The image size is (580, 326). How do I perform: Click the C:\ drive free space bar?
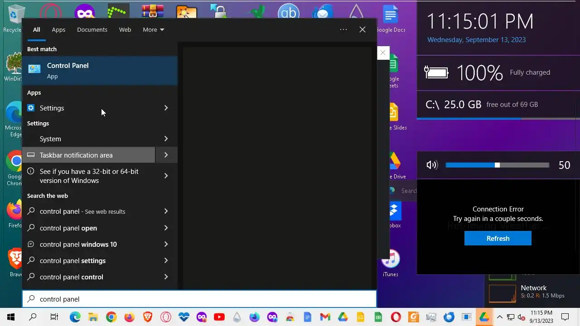[x=498, y=119]
